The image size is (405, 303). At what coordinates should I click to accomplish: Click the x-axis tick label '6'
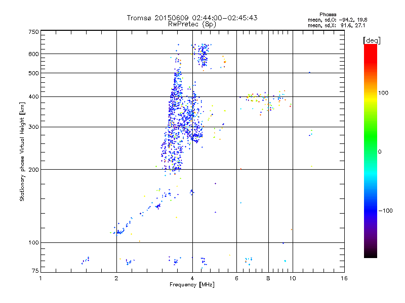pos(236,278)
